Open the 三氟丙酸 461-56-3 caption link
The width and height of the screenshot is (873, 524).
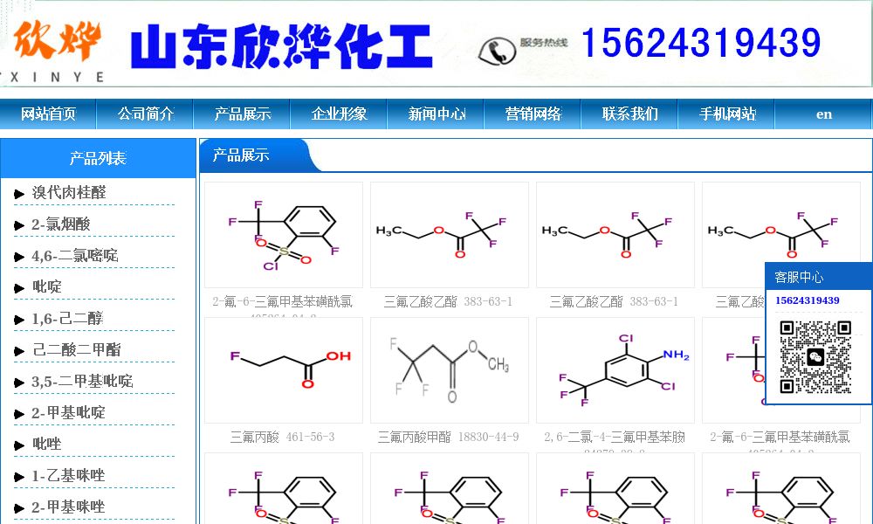[283, 438]
